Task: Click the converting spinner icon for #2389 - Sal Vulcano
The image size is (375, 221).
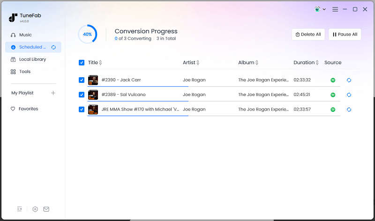Action: coord(349,95)
